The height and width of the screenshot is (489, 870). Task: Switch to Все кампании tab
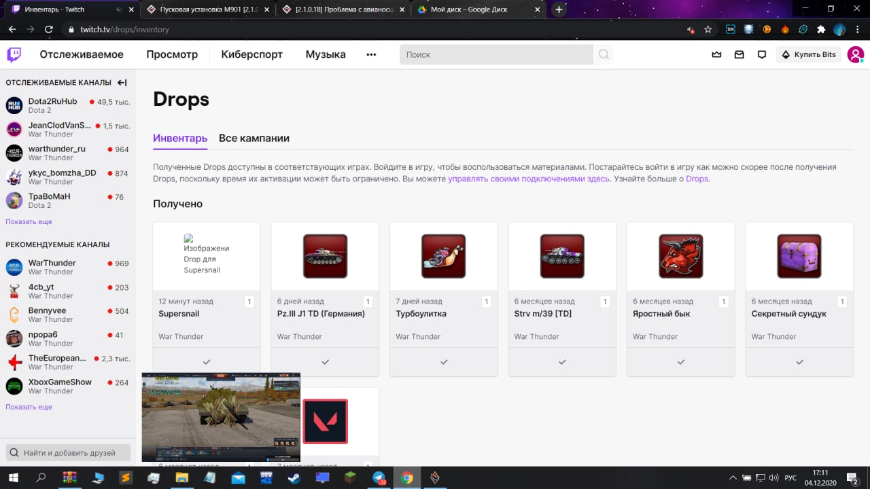point(254,138)
